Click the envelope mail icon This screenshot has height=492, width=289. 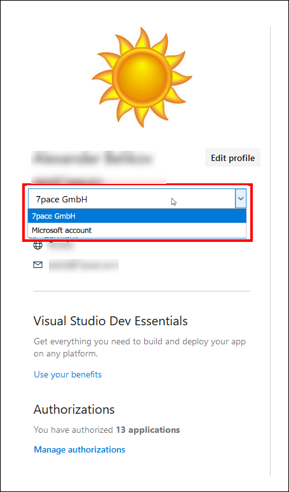(x=38, y=265)
